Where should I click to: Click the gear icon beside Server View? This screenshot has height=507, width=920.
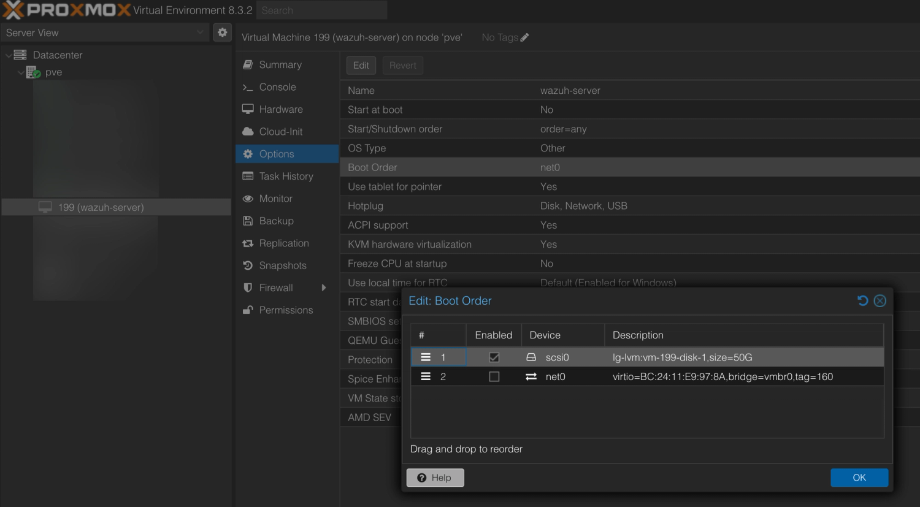222,32
